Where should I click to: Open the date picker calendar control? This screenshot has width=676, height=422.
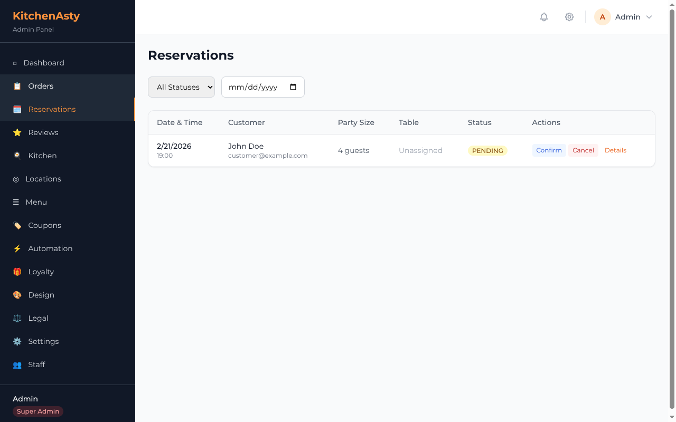point(293,87)
